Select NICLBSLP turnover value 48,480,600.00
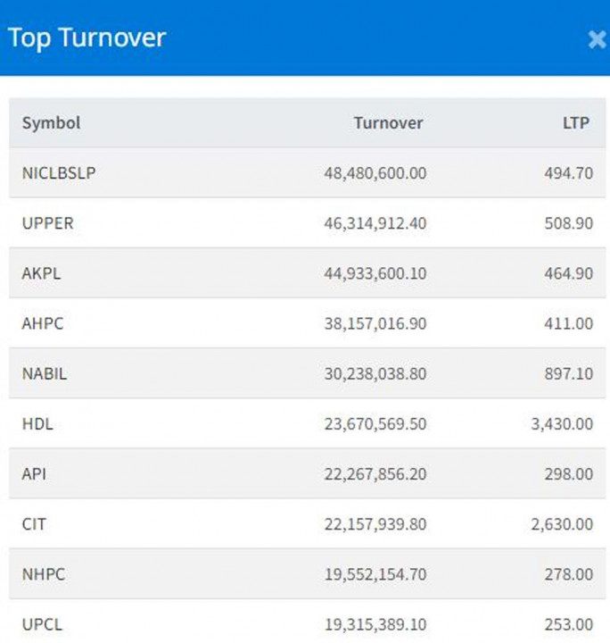Image resolution: width=610 pixels, height=643 pixels. coord(375,173)
